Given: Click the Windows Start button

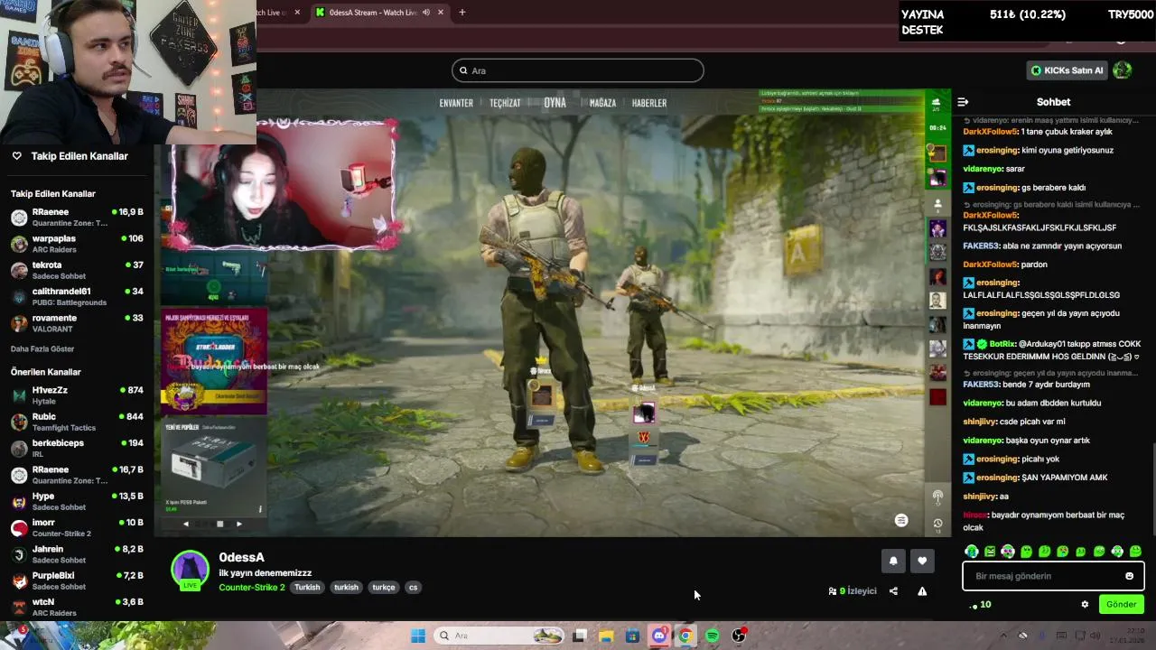Looking at the screenshot, I should coord(417,636).
